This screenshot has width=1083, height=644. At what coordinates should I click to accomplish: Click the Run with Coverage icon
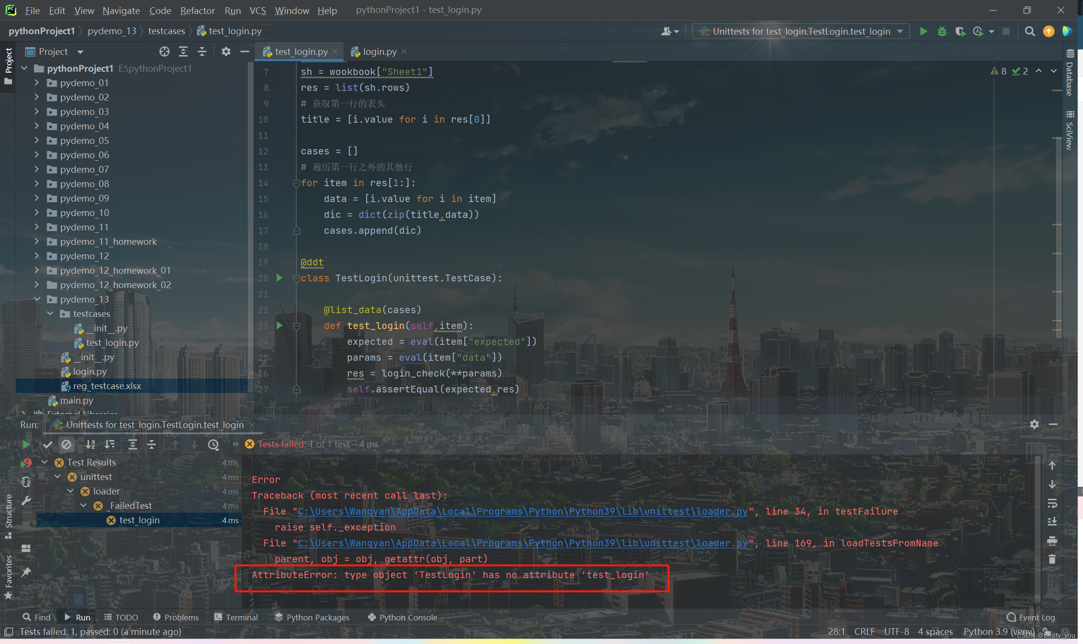point(960,31)
